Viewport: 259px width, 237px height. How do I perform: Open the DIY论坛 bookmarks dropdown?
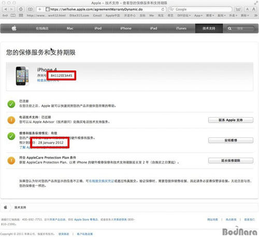184,15
